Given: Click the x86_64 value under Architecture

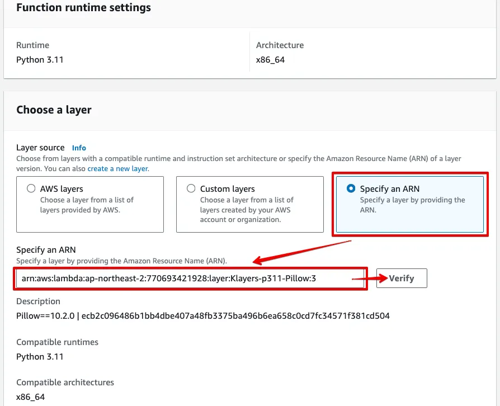Looking at the screenshot, I should 270,59.
